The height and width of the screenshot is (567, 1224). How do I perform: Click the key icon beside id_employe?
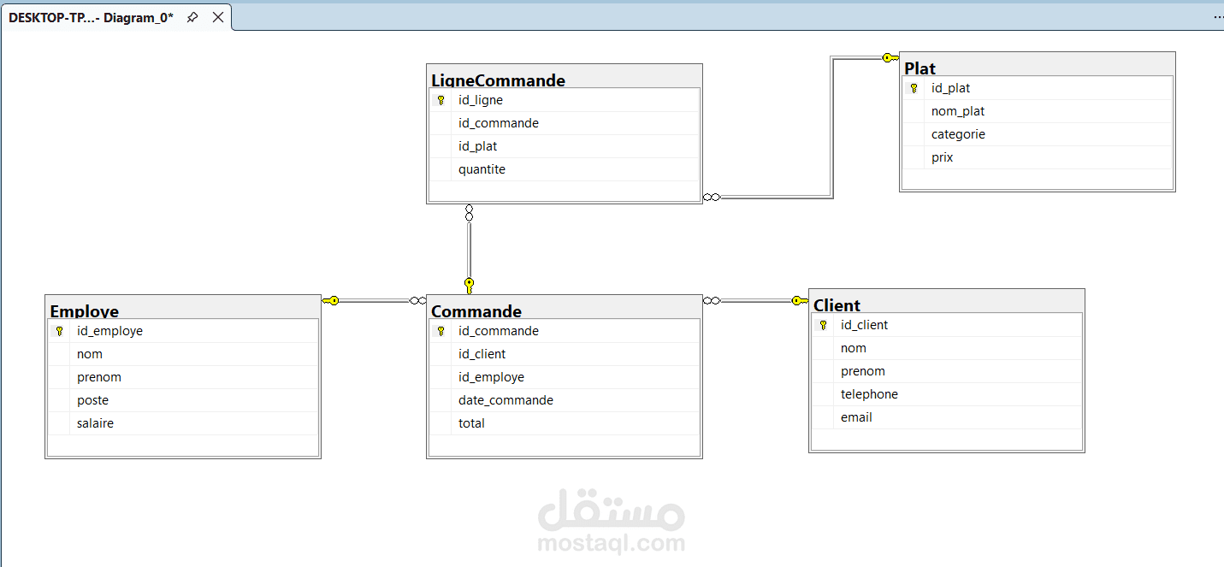(x=59, y=330)
